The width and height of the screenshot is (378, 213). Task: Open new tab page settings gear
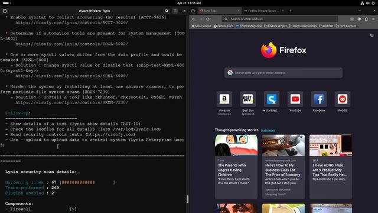[x=372, y=35]
